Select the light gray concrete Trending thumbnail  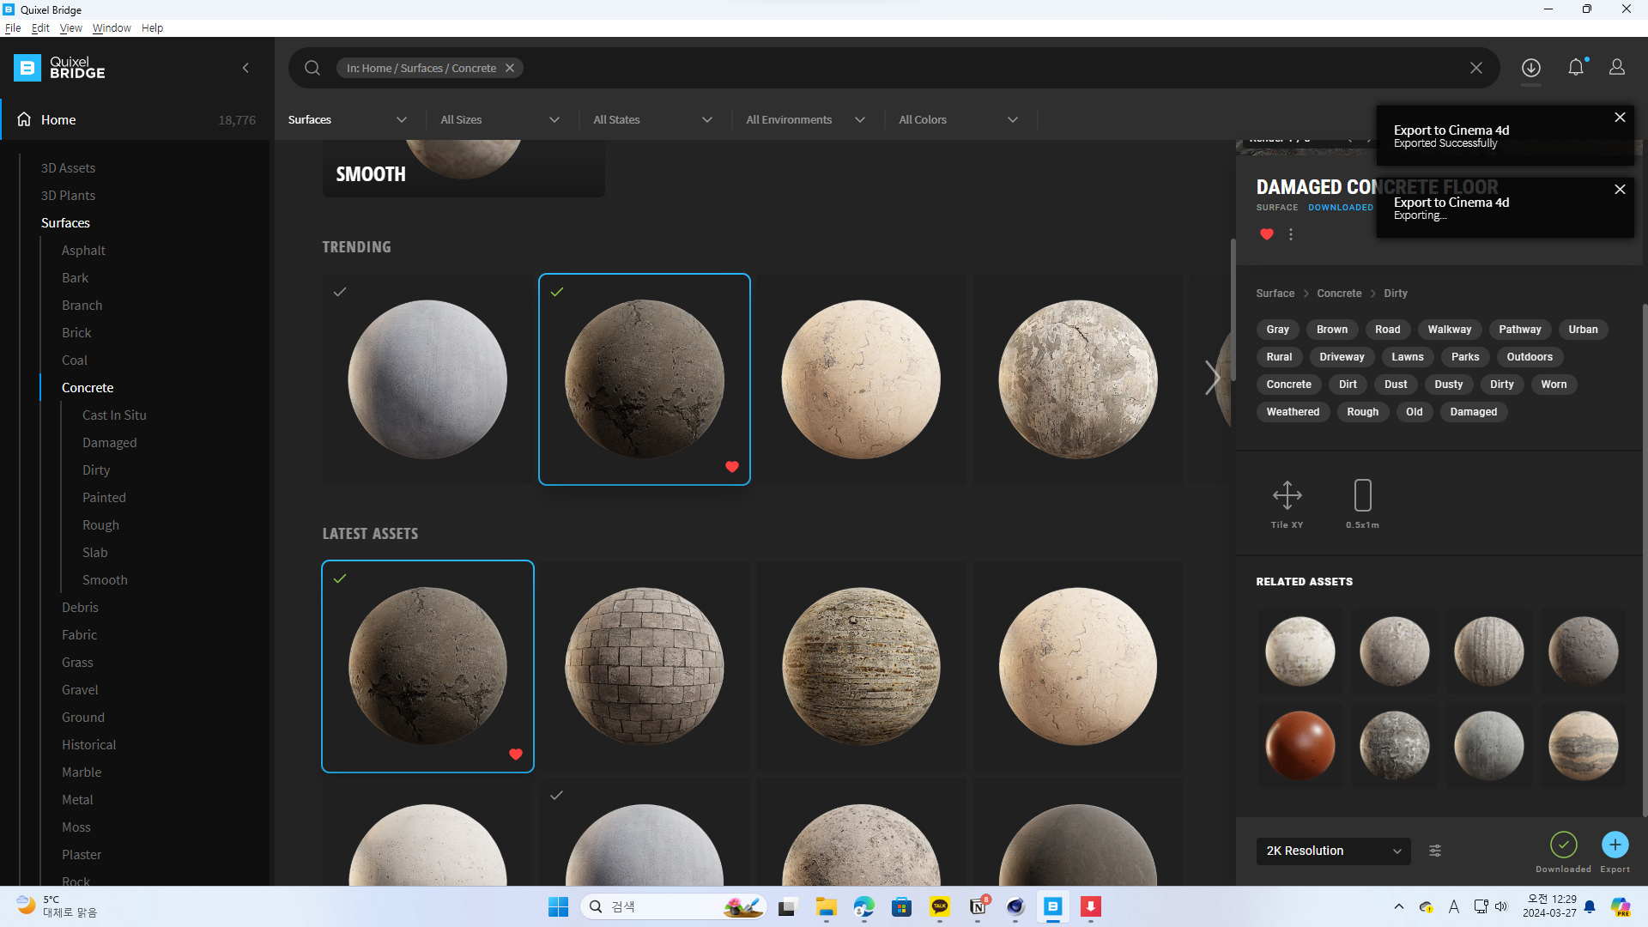click(x=427, y=379)
